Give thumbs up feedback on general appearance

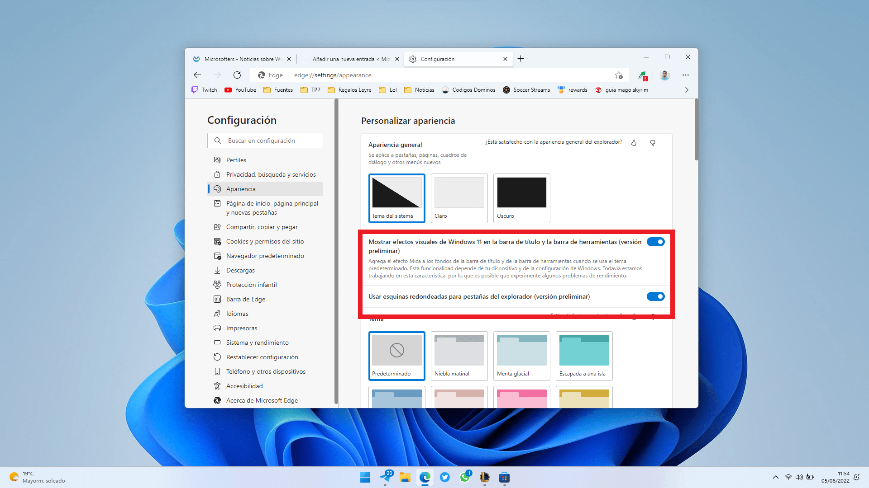pyautogui.click(x=634, y=142)
